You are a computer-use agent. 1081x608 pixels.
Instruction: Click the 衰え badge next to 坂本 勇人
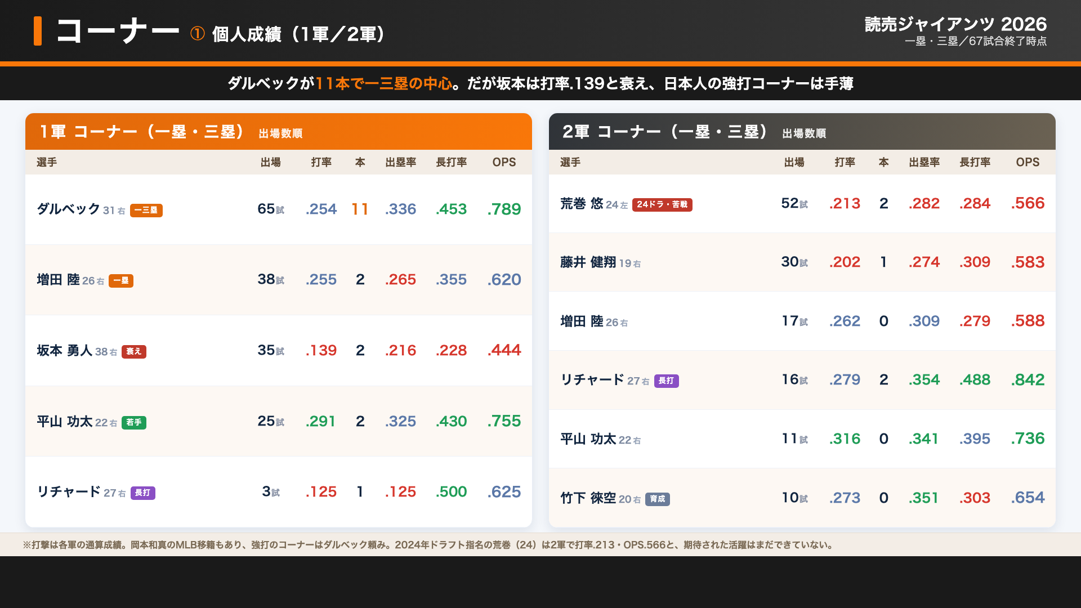(134, 352)
